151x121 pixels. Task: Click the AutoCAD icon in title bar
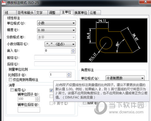click(x=4, y=2)
